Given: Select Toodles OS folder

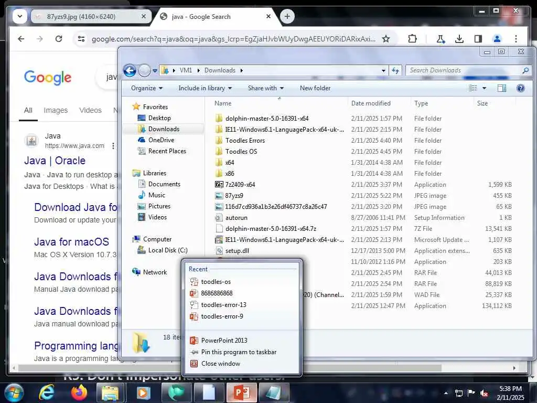Looking at the screenshot, I should (241, 152).
